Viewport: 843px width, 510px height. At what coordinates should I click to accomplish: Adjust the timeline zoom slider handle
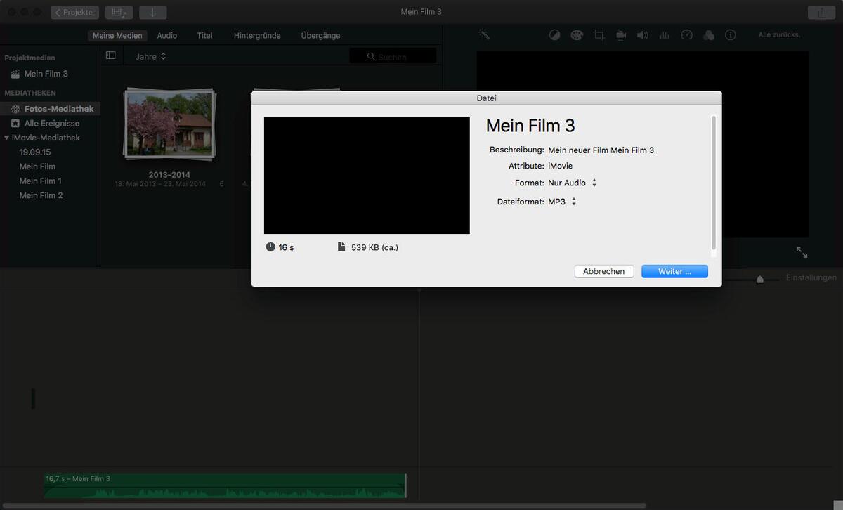[x=759, y=279]
